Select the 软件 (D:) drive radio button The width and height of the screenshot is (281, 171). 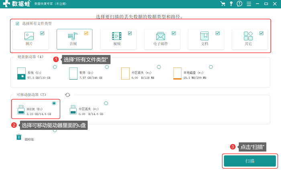tap(107, 67)
